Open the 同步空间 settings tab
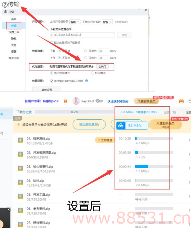This screenshot has height=229, width=193. [x=14, y=58]
